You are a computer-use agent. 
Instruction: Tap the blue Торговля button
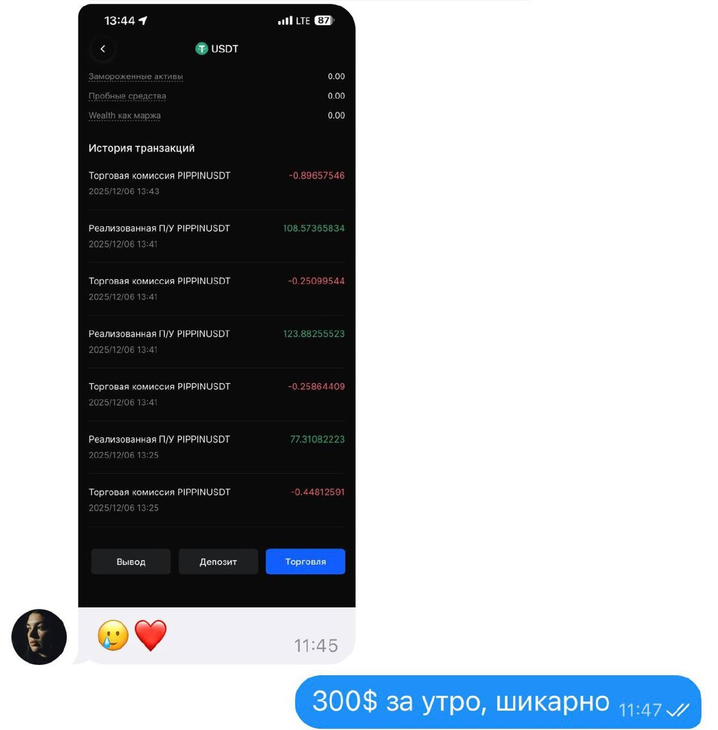click(x=305, y=561)
